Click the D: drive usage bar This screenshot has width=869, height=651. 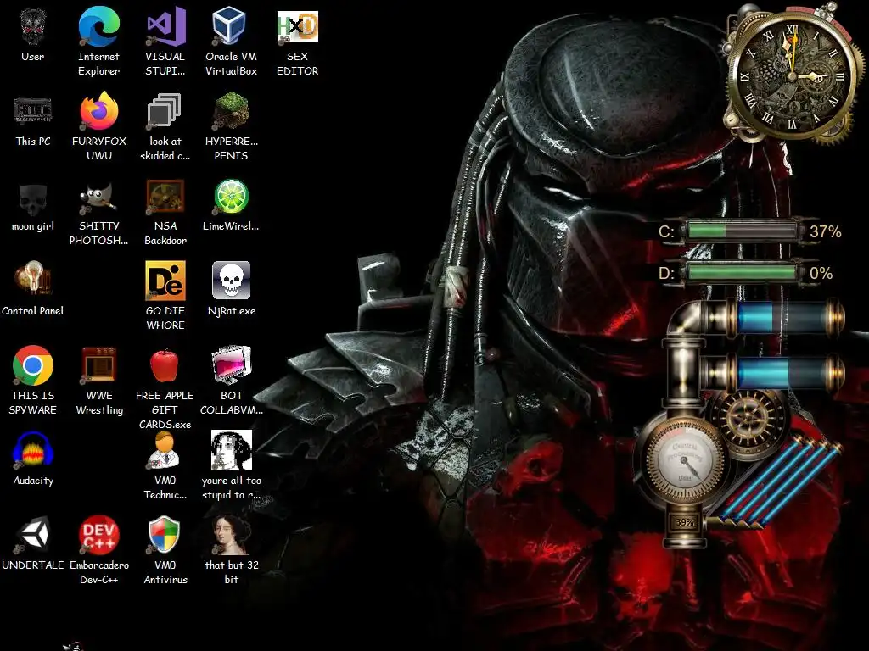click(x=742, y=272)
